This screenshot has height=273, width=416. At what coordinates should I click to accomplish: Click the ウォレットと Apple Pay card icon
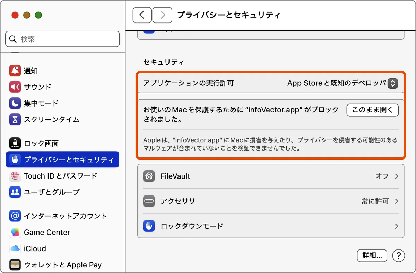[15, 265]
